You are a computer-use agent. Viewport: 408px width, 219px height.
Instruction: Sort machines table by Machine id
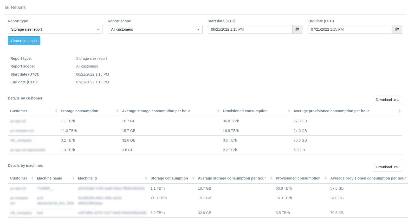click(x=87, y=178)
